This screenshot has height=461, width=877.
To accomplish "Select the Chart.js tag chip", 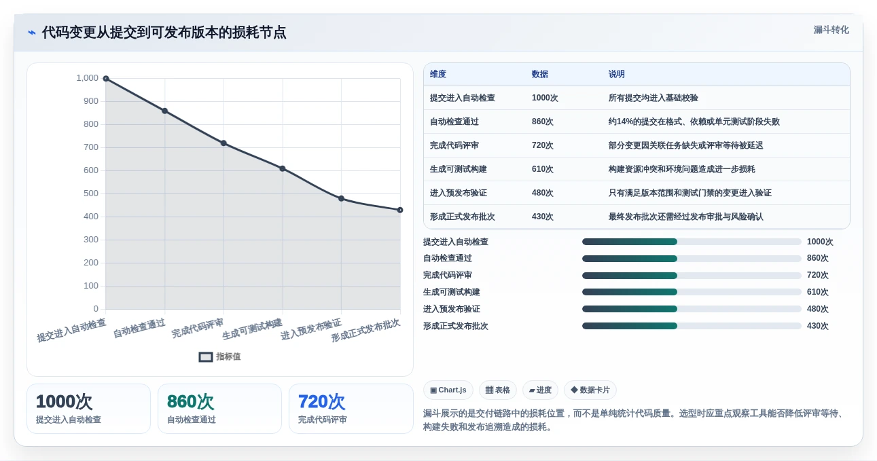I will coord(448,390).
